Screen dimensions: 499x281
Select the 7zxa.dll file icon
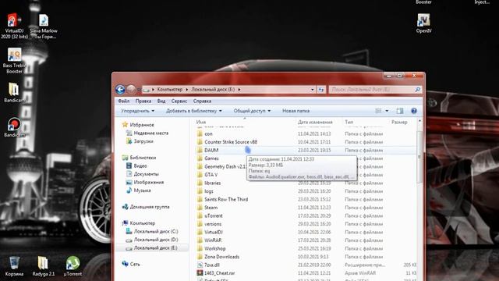pyautogui.click(x=200, y=265)
